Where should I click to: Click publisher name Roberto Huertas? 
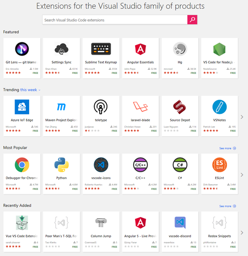click(94, 184)
